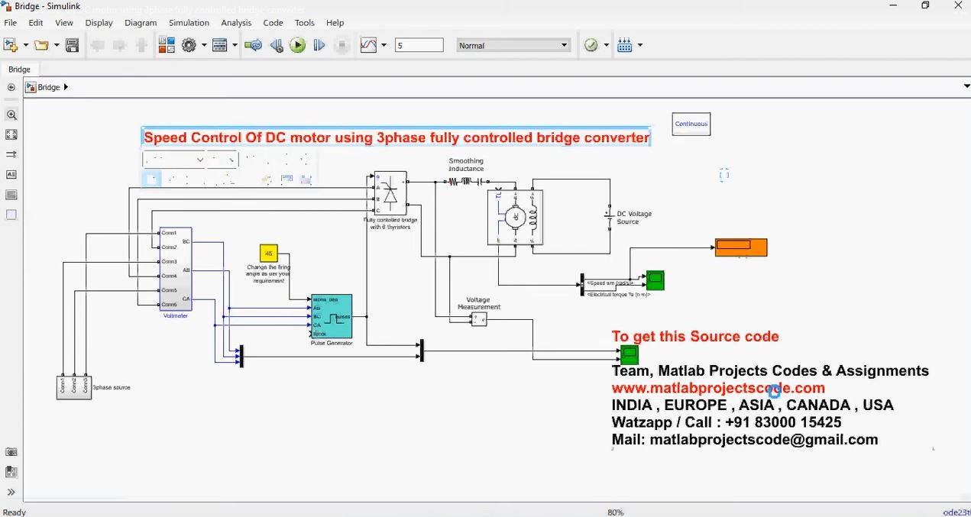This screenshot has height=517, width=971.
Task: Toggle Sample Time Display arrows icon
Action: [x=11, y=154]
